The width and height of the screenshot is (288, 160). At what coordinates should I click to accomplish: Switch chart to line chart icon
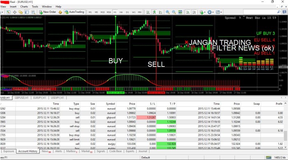click(x=160, y=12)
